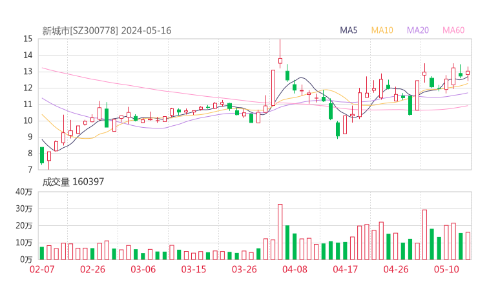Click the 05-10 date label

(446, 269)
